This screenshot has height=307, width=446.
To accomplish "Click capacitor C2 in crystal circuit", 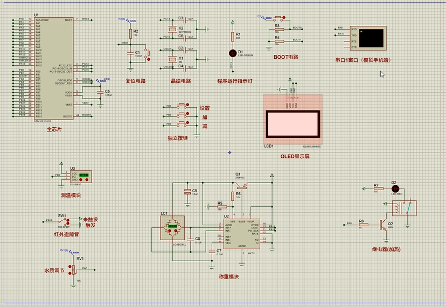I will click(x=186, y=50).
